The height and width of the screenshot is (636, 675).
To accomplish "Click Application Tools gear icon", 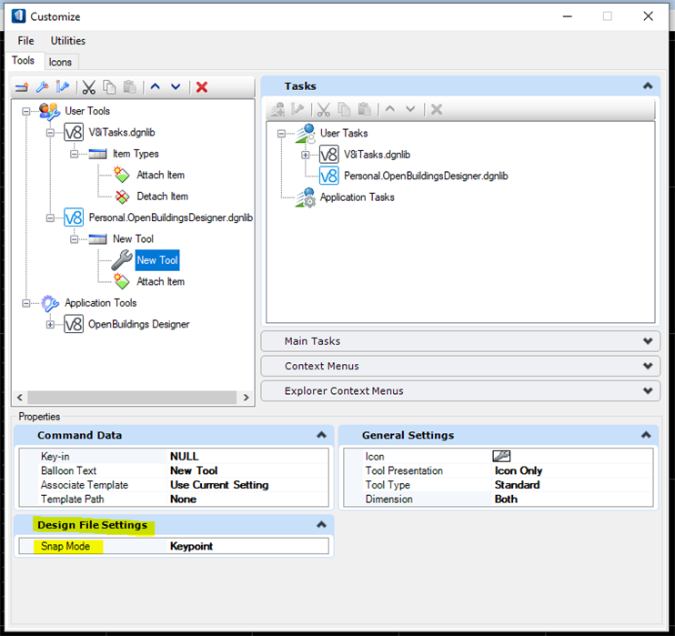I will [x=50, y=303].
